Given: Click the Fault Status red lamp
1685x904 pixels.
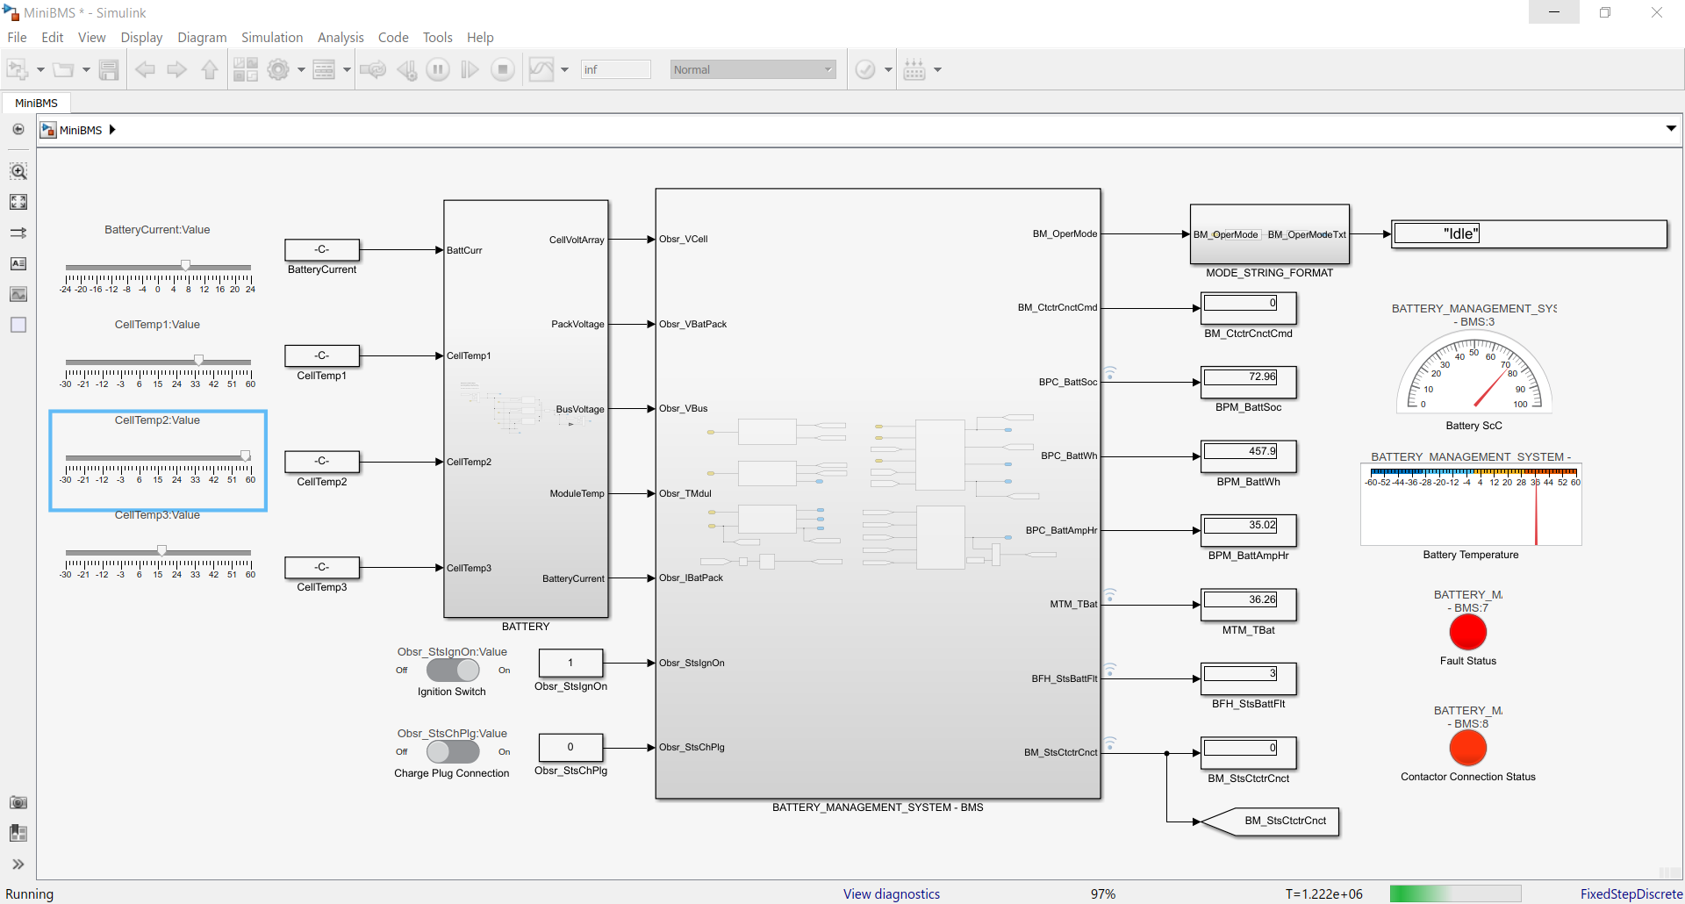Looking at the screenshot, I should point(1467,632).
